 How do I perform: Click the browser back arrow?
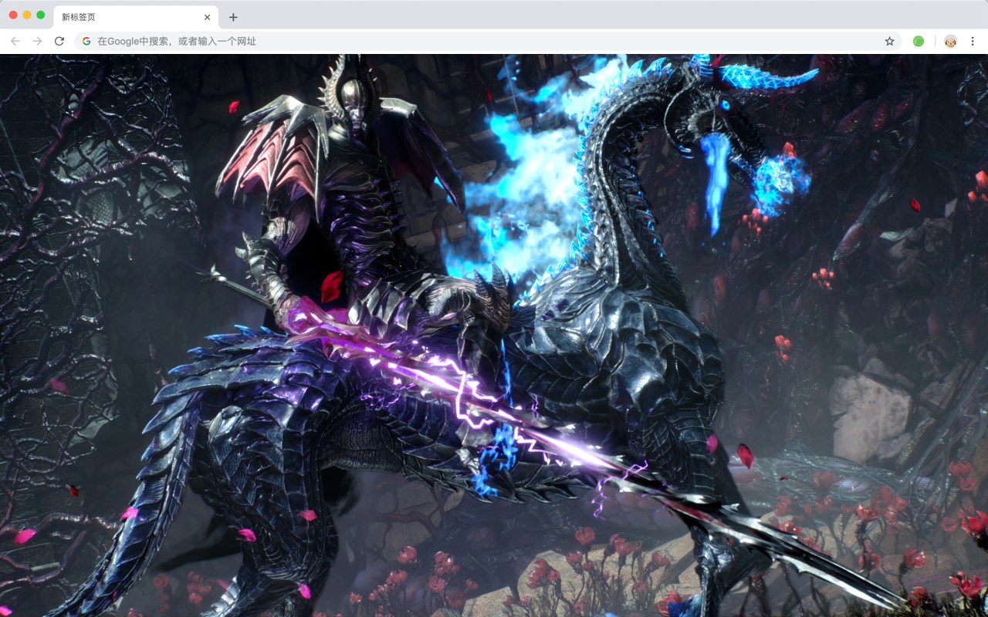click(15, 41)
